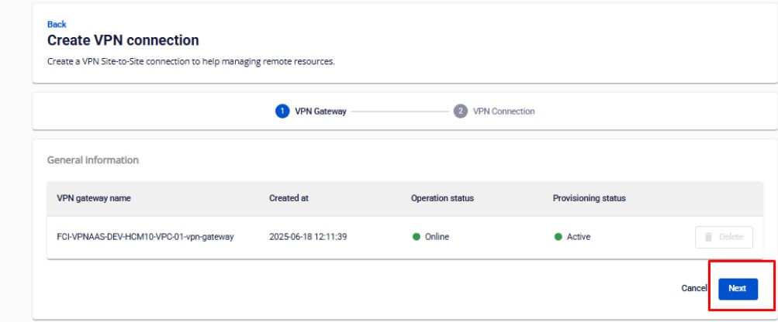
Task: Click the Active provisioning status text
Action: coord(579,237)
